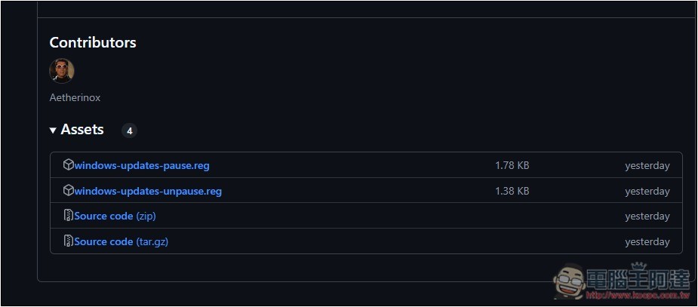Click the archive icon for Source code (tar.gz)
698x307 pixels.
(x=68, y=241)
